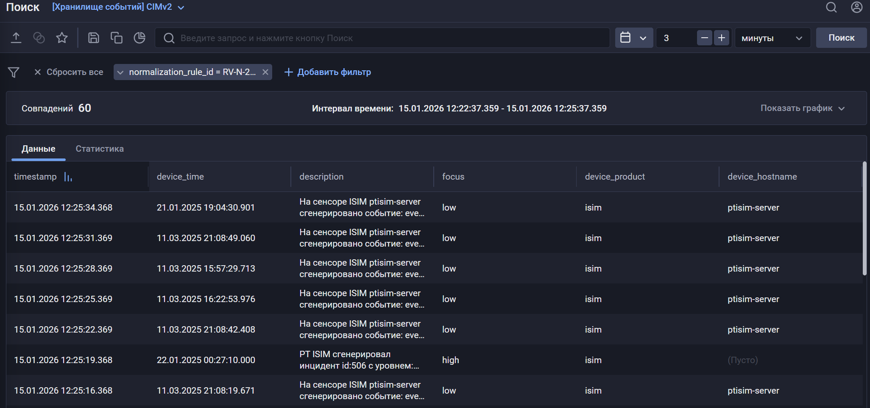The height and width of the screenshot is (408, 870).
Task: Click Добавить фильтр to add a filter
Action: click(x=327, y=72)
